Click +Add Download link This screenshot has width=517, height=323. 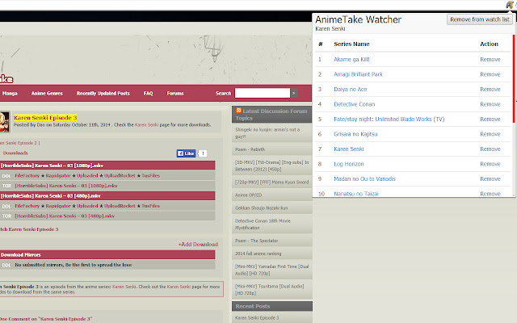tap(198, 244)
